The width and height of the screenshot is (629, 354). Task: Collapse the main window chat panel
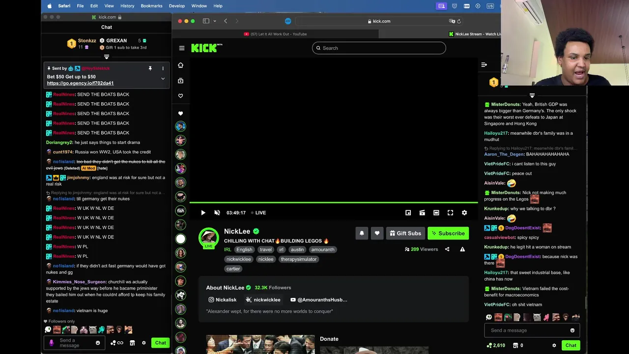coord(484,65)
